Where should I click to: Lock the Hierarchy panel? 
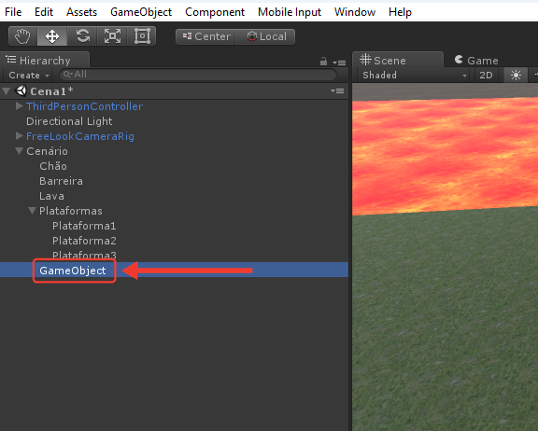[323, 62]
